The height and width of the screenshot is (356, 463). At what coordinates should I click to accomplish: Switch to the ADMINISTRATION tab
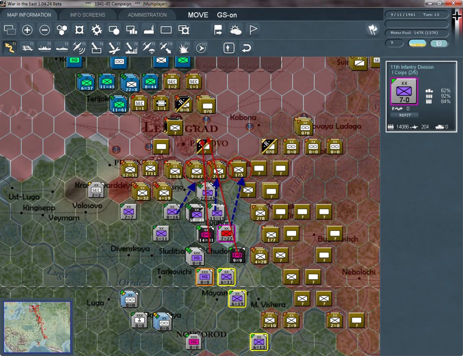[x=147, y=15]
